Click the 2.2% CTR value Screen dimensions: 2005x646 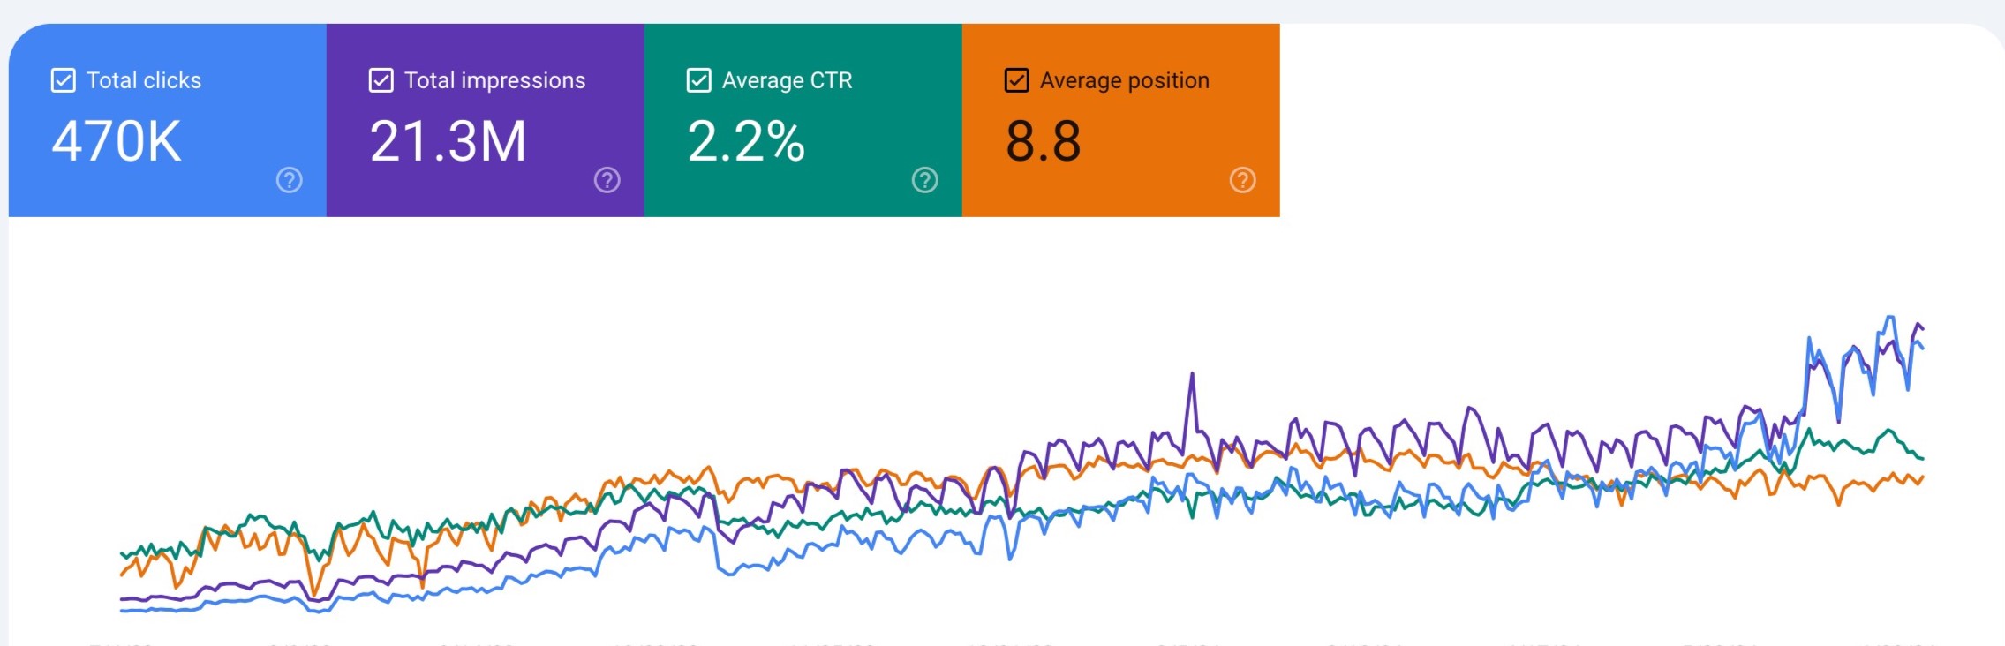(x=746, y=141)
